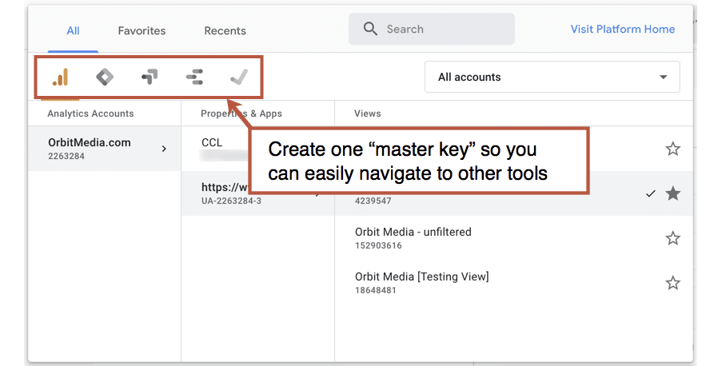Star the view in the CCL row
722x366 pixels.
tap(672, 149)
